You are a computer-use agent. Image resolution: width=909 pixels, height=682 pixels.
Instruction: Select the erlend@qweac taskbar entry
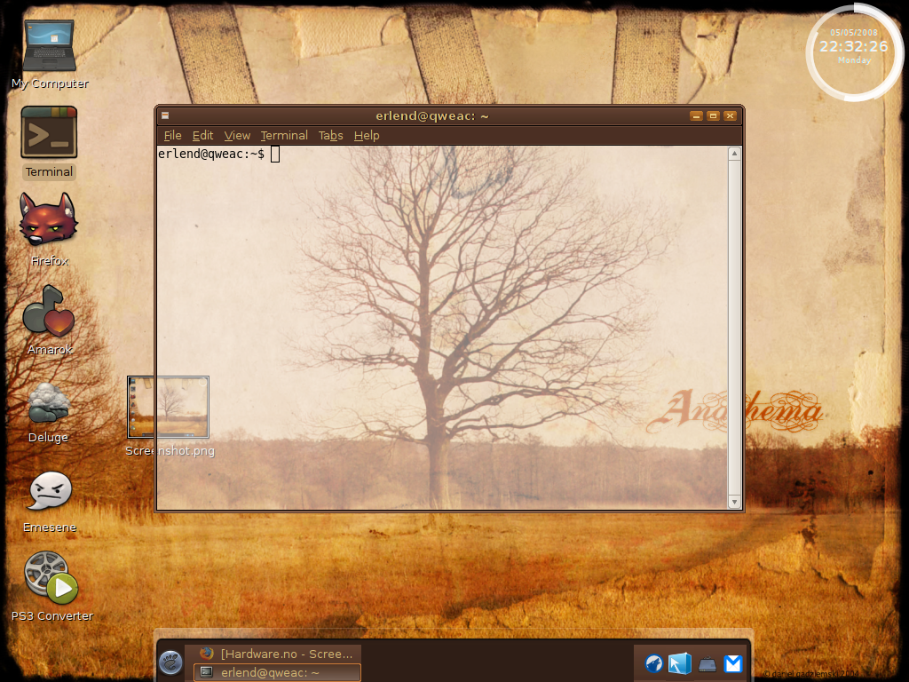277,673
